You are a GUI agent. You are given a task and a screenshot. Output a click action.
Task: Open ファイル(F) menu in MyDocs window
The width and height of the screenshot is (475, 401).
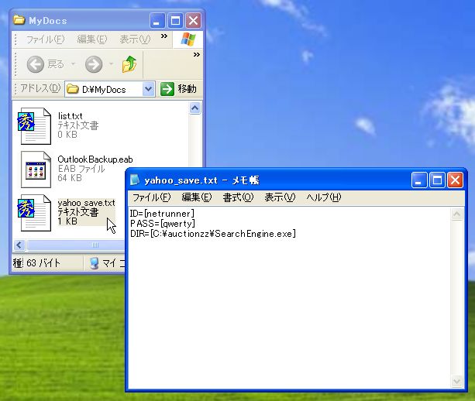[46, 39]
